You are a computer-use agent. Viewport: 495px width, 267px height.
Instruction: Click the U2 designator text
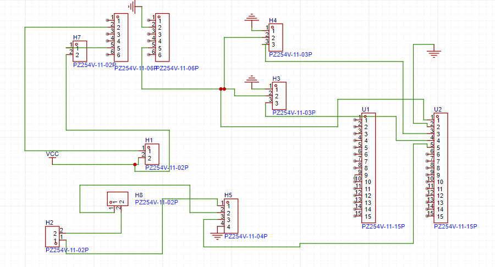pos(438,109)
